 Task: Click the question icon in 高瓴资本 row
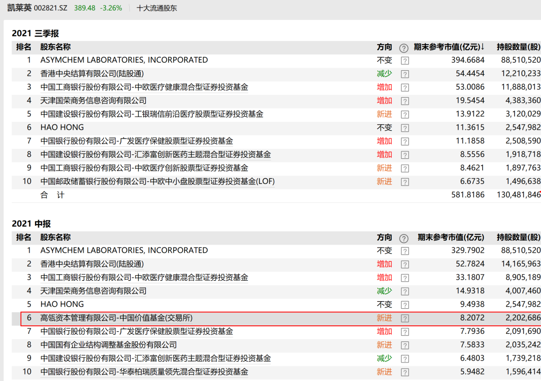[x=405, y=318]
